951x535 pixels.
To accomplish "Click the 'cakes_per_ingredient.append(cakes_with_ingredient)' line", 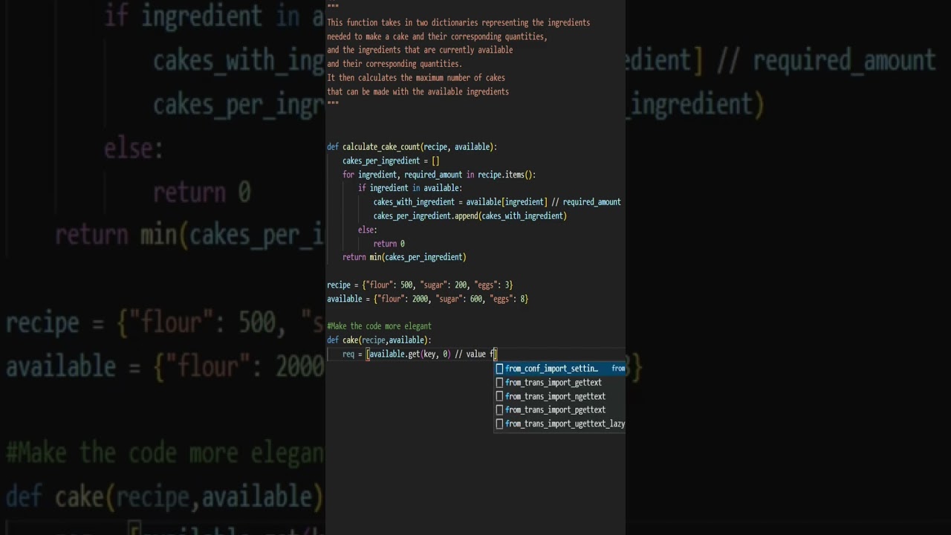I will [470, 215].
